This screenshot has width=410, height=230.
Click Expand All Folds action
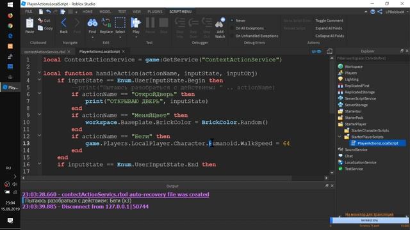329,28
